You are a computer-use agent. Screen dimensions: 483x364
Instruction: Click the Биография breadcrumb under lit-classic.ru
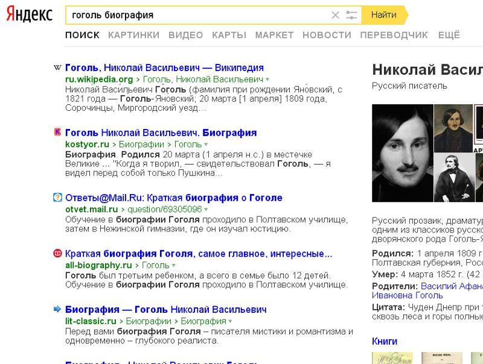(203, 321)
